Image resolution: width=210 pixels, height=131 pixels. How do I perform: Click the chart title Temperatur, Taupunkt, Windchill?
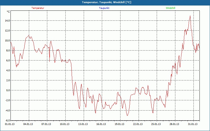pos(107,2)
